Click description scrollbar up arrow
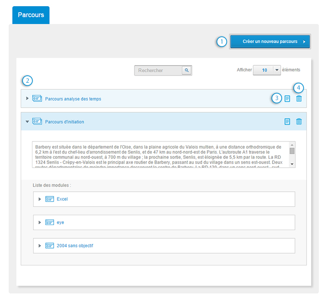The width and height of the screenshot is (329, 304). pyautogui.click(x=292, y=145)
